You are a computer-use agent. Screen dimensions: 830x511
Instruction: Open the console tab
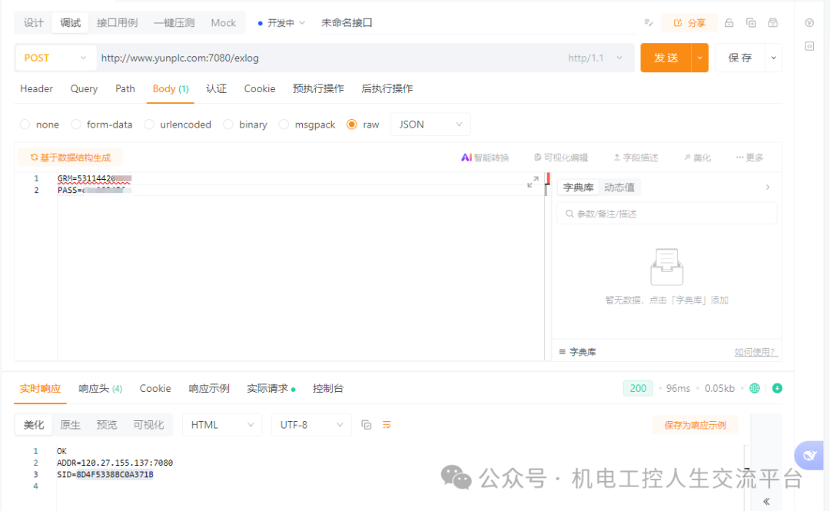[327, 388]
